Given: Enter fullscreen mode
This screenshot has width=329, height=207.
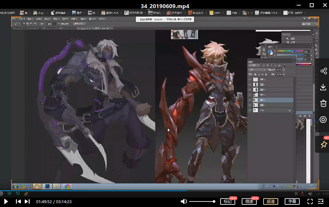Looking at the screenshot, I should 310,201.
